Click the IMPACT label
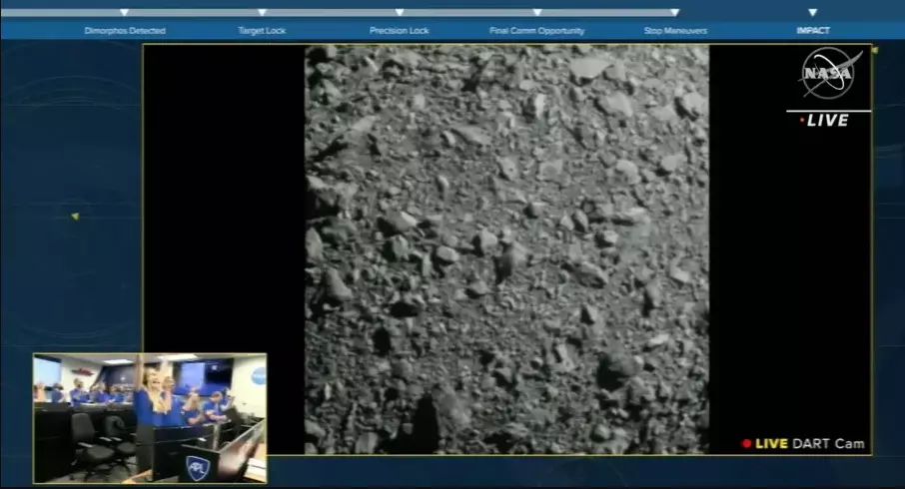 [x=813, y=31]
